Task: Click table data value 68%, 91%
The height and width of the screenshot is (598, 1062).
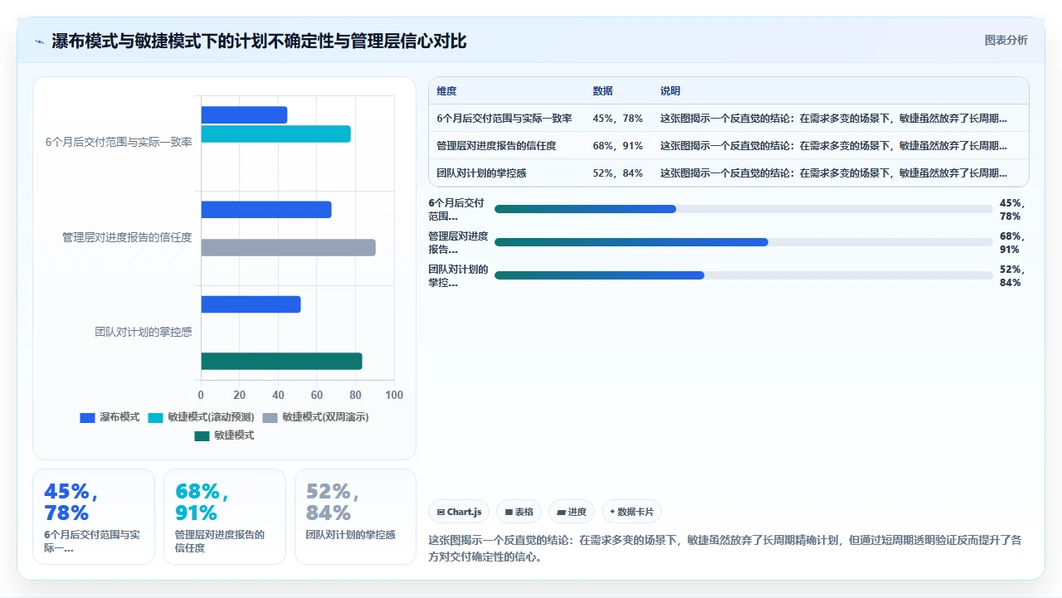Action: (x=617, y=146)
